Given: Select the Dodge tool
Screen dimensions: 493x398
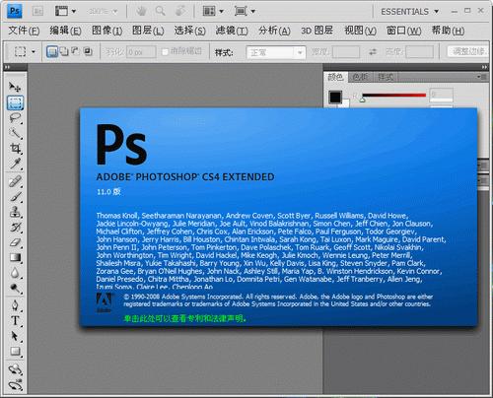Looking at the screenshot, I should coord(15,288).
